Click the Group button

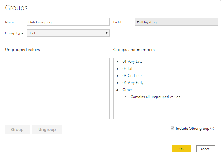pos(17,129)
